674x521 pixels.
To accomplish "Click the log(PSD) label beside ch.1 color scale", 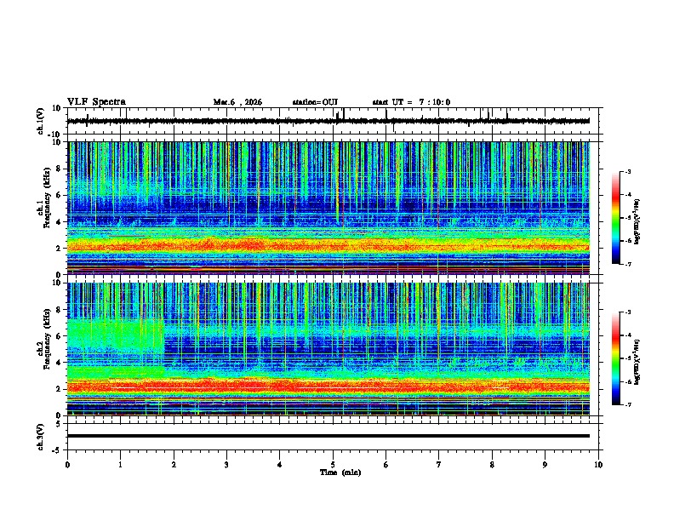I will coord(637,221).
